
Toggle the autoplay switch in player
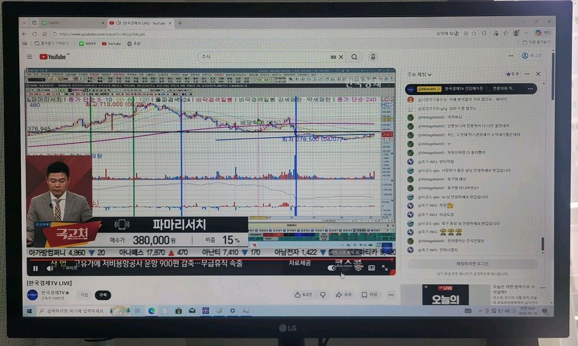(332, 268)
